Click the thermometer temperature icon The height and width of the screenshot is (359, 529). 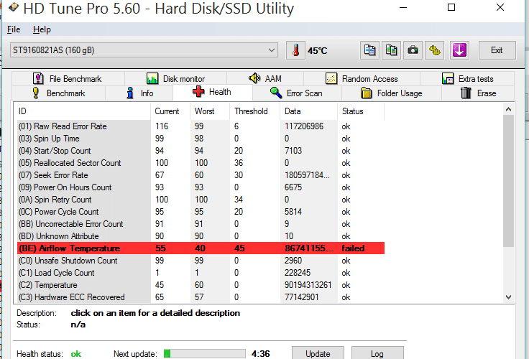click(x=295, y=50)
